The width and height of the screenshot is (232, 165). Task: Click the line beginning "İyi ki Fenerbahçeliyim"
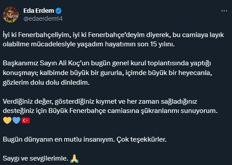113,35
